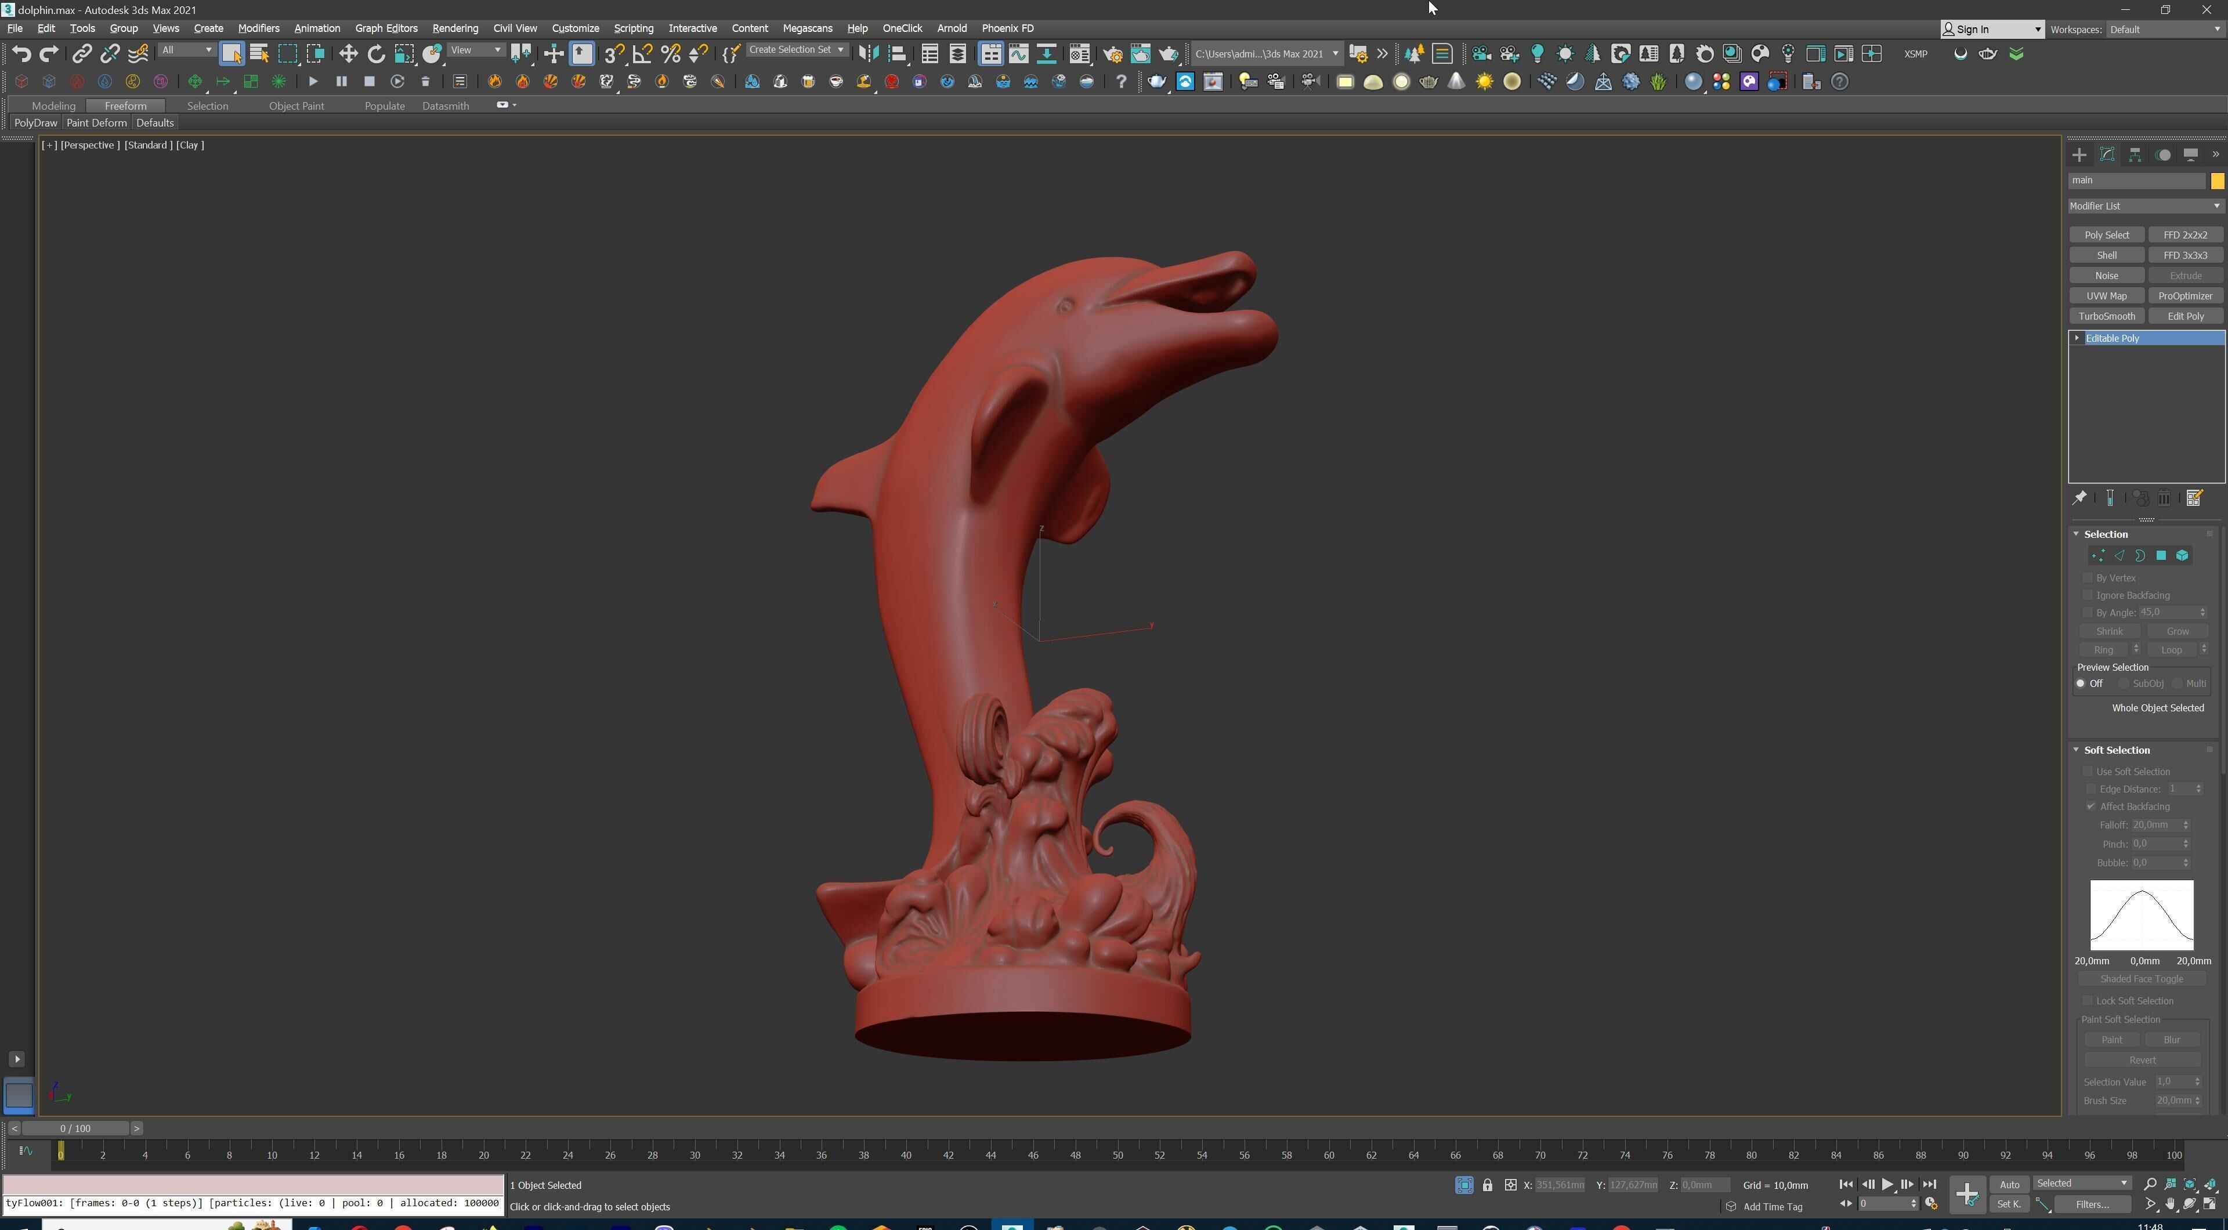
Task: Select Polygon sub-object level icon
Action: click(2161, 555)
